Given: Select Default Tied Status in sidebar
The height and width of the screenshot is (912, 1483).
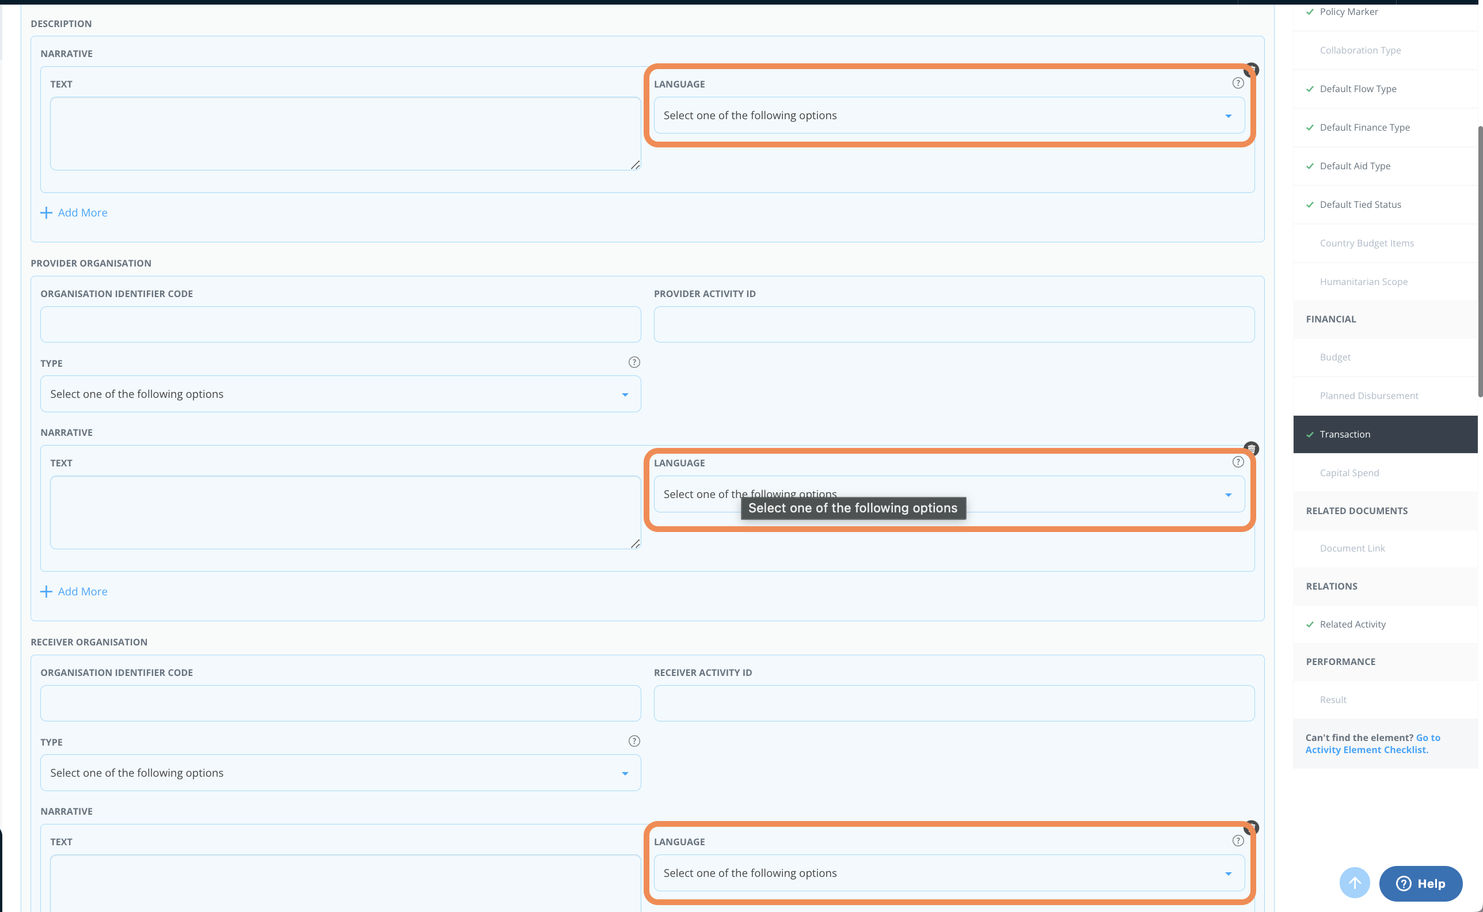Looking at the screenshot, I should tap(1385, 205).
